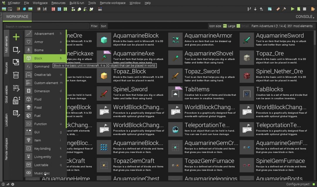The width and height of the screenshot is (317, 187).
Task: Switch to the CONSOLE tab
Action: pyautogui.click(x=304, y=17)
